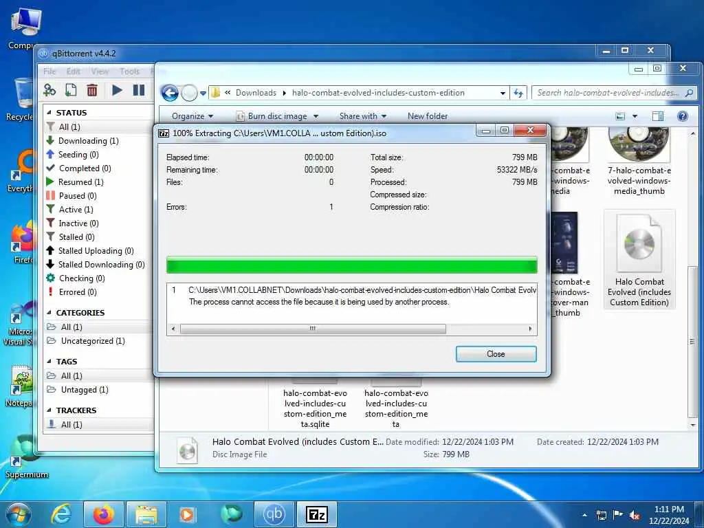Select the halo-combat-evolved meta.sqlite file
This screenshot has width=704, height=528.
pos(315,403)
